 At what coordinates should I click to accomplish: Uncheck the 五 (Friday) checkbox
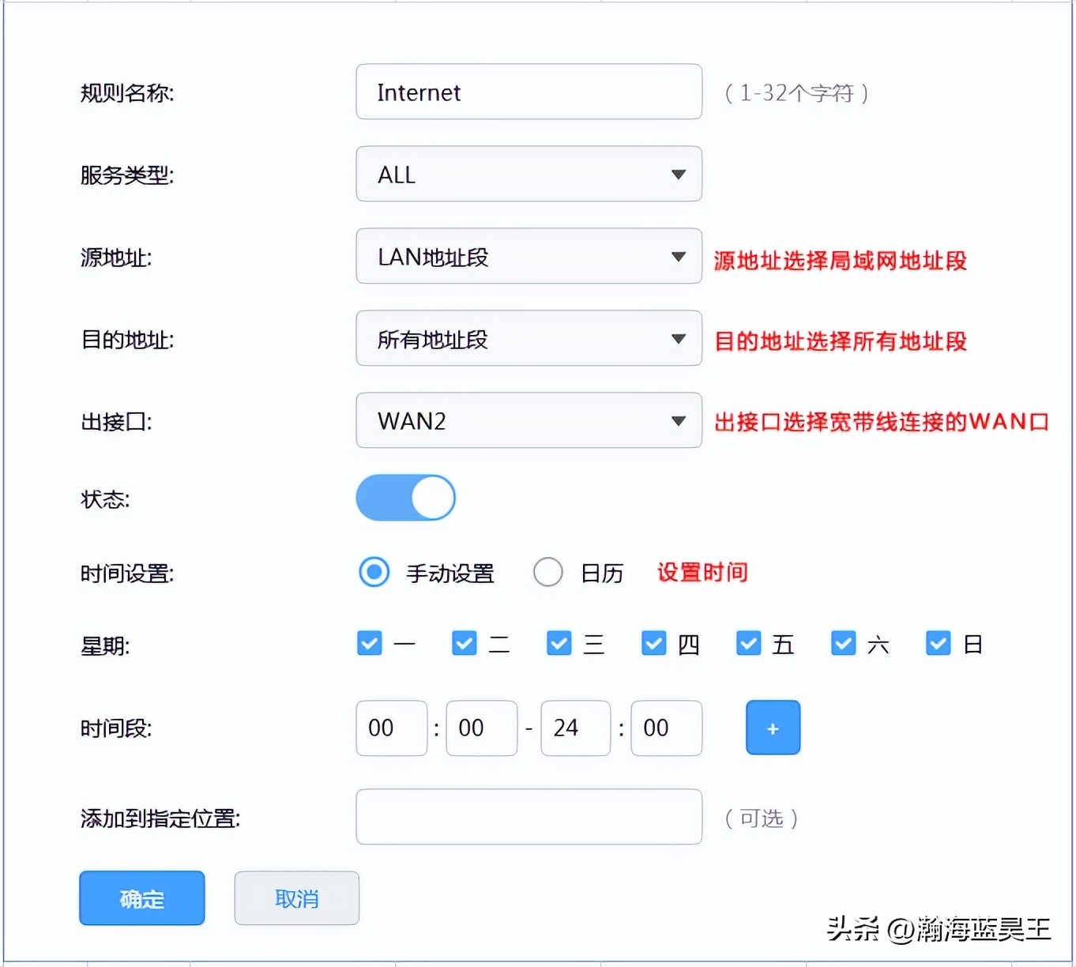(x=747, y=643)
